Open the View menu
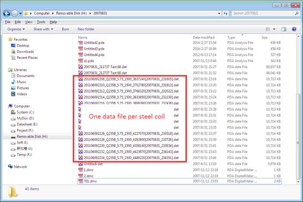The width and height of the screenshot is (303, 202). (28, 22)
